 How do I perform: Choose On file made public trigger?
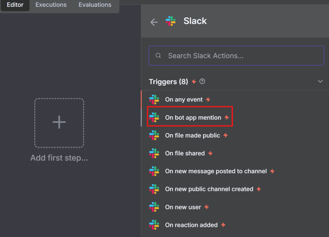(192, 135)
